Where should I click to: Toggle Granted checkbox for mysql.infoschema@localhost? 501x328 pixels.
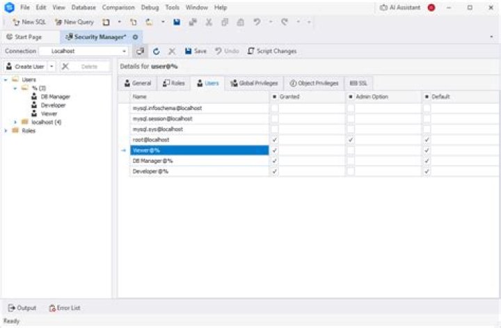[x=274, y=109]
